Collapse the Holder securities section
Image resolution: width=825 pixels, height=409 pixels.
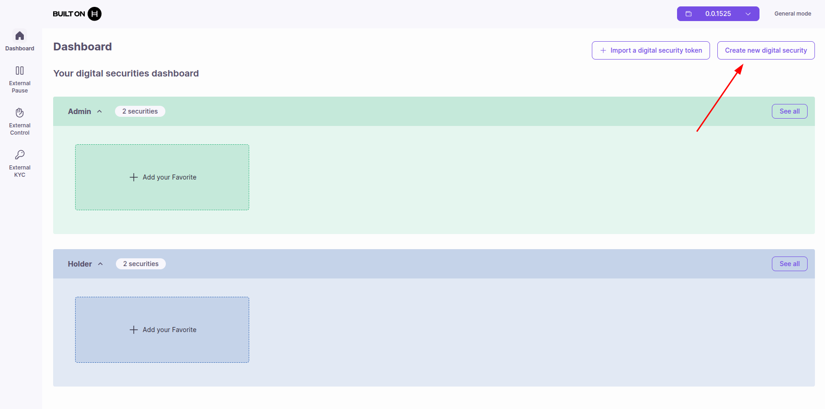100,264
